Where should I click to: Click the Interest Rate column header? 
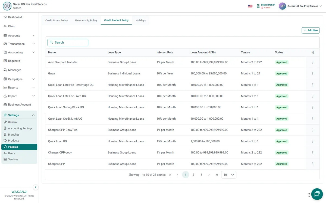(x=165, y=53)
